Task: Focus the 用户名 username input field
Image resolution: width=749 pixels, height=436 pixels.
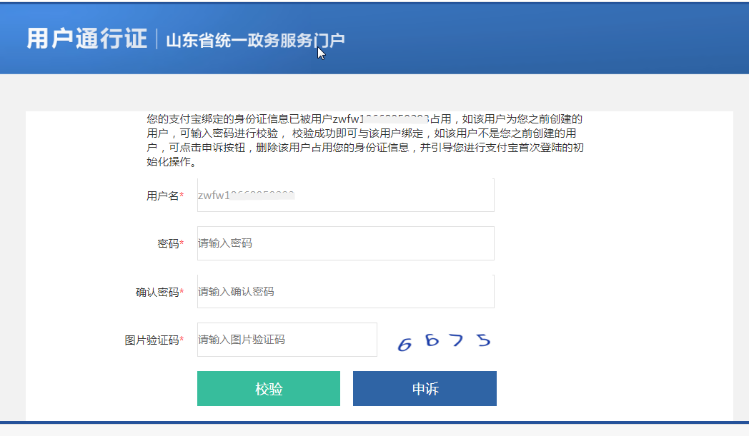Action: coord(345,195)
